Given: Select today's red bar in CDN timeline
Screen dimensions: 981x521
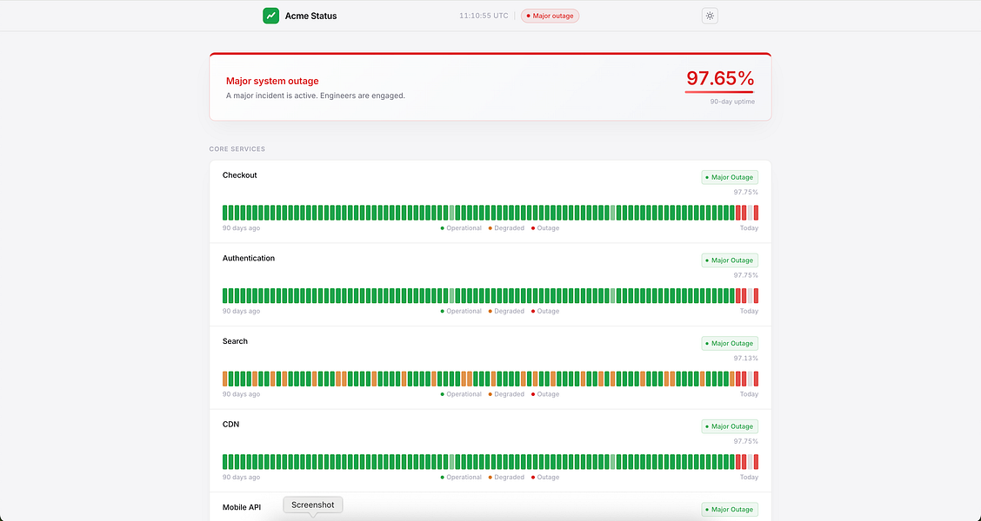Looking at the screenshot, I should (x=756, y=462).
